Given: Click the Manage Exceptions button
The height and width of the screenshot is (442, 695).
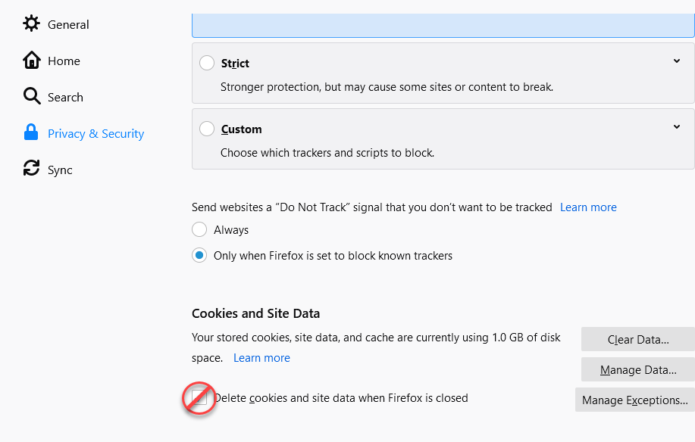Looking at the screenshot, I should coord(634,400).
